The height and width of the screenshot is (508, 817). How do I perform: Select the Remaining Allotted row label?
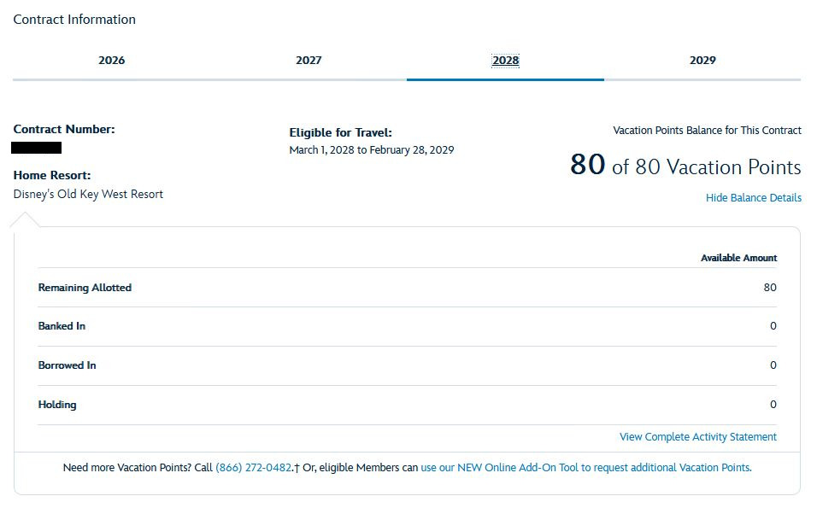tap(85, 288)
